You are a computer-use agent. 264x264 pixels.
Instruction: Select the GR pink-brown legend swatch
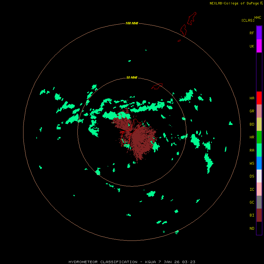[259, 111]
